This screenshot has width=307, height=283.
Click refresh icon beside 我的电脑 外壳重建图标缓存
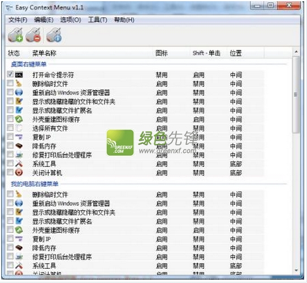tap(19, 230)
